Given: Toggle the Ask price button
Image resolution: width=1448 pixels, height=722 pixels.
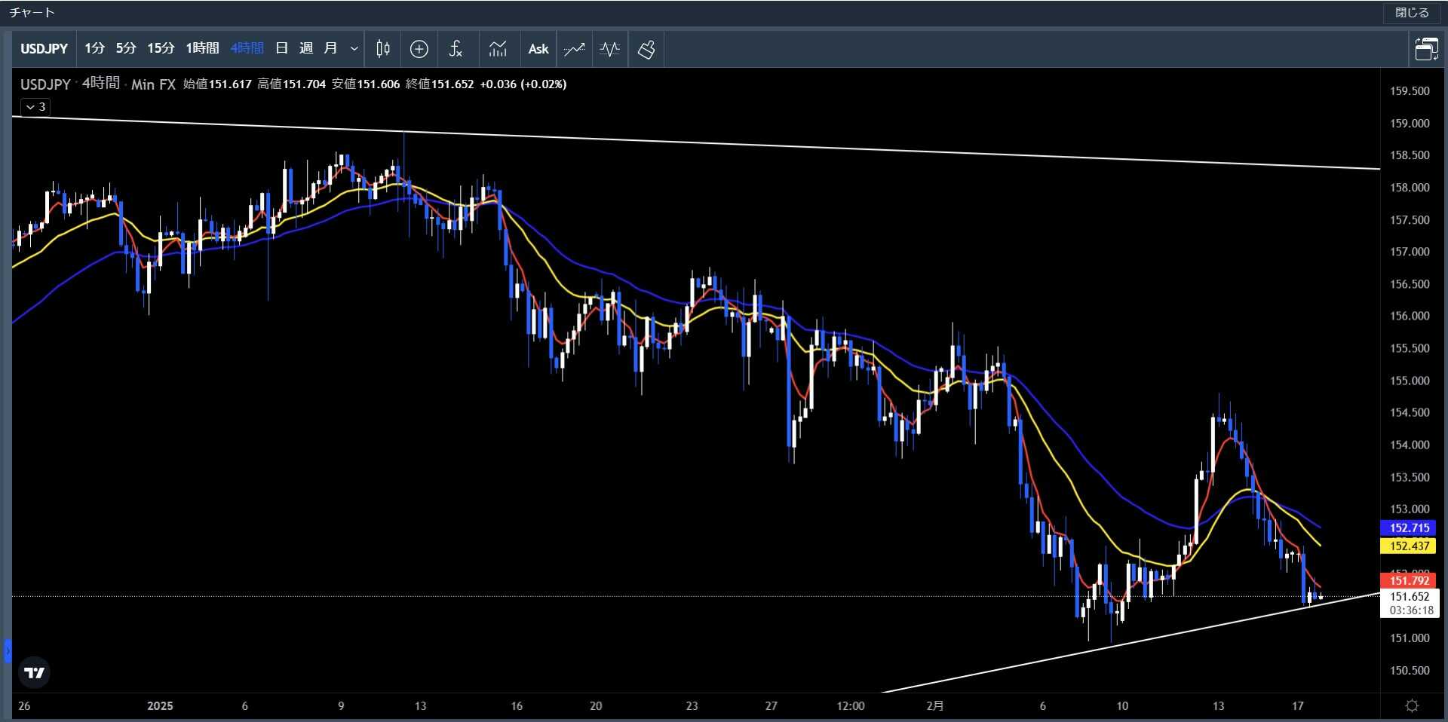Looking at the screenshot, I should click(x=538, y=49).
